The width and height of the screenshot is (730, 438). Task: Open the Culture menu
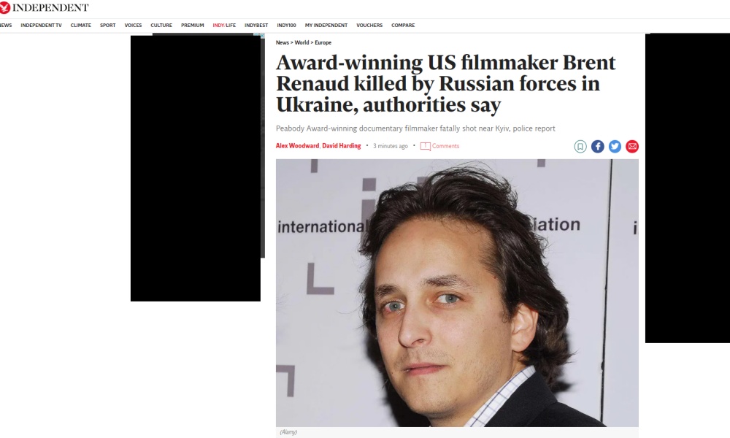point(161,26)
